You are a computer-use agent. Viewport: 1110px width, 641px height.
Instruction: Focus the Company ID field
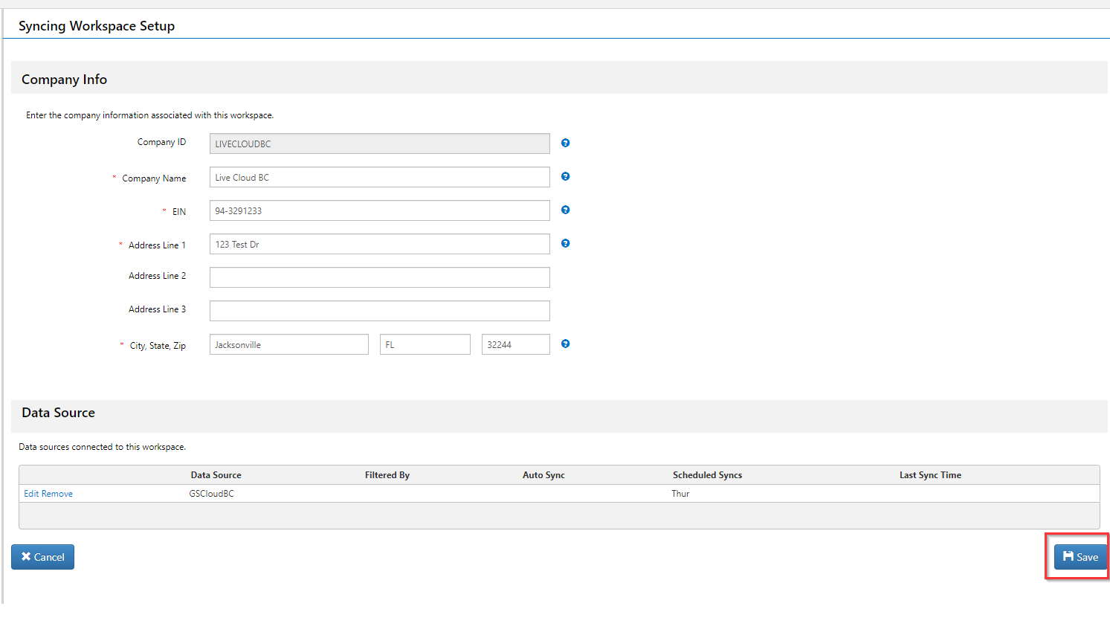click(380, 144)
